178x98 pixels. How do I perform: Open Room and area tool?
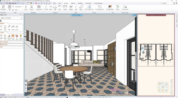89,8
